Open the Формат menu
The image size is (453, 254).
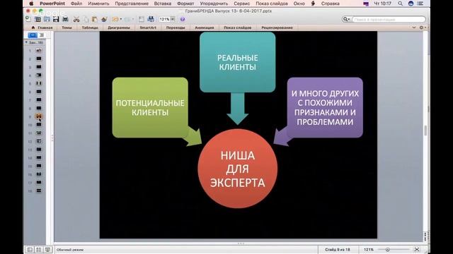185,4
